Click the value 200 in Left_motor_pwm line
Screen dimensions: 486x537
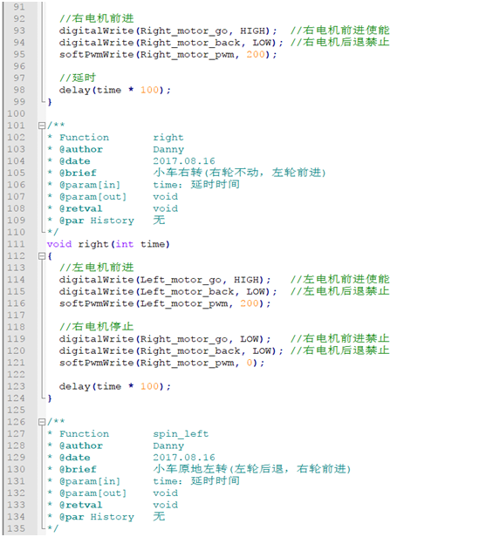[250, 303]
